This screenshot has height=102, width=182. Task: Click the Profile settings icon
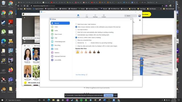(x=52, y=49)
